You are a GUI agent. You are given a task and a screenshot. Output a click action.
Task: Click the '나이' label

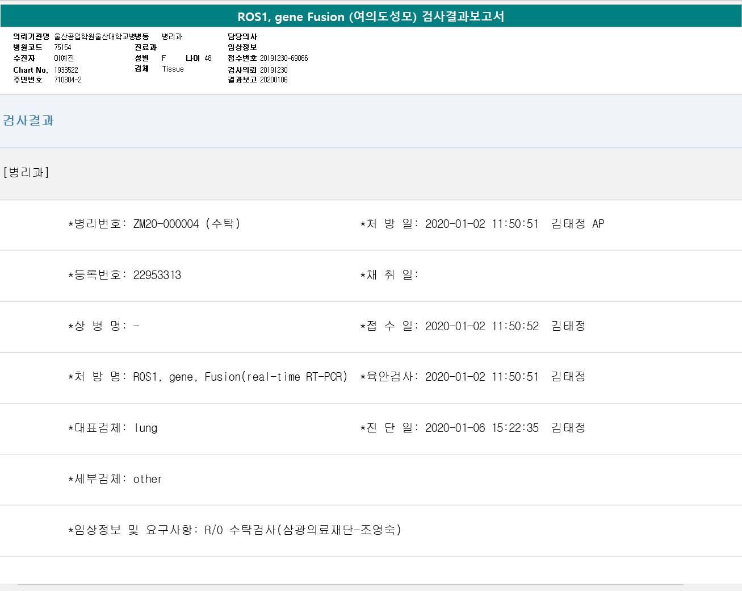pyautogui.click(x=193, y=58)
